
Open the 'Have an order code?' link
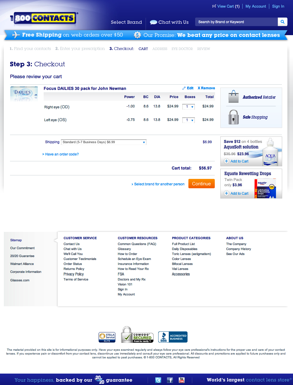(61, 154)
